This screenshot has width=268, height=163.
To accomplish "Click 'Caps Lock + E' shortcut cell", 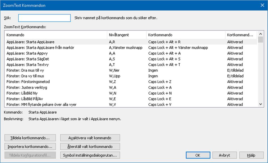I will (160, 99).
